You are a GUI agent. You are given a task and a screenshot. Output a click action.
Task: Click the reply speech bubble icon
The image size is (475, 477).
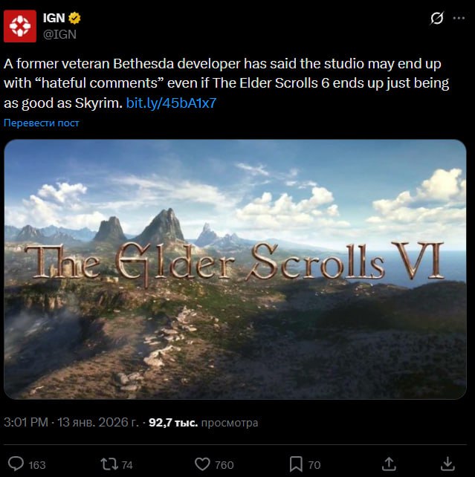click(16, 464)
